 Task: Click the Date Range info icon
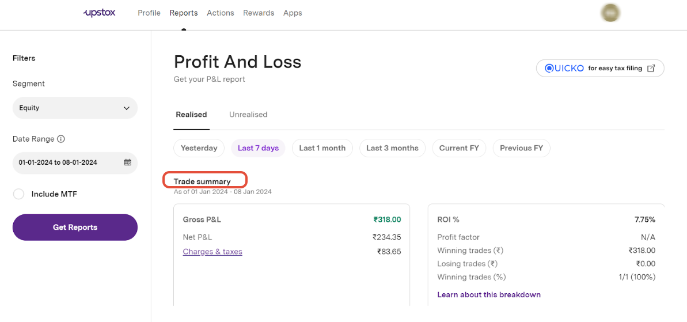62,139
